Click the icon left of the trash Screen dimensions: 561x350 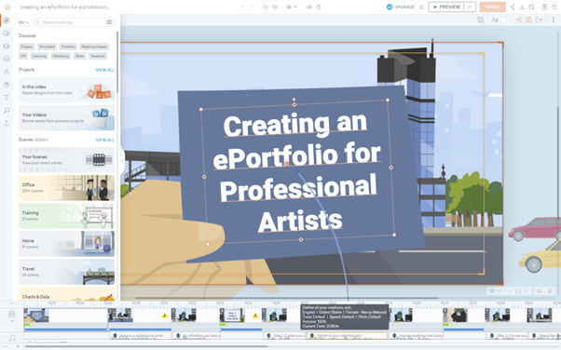pyautogui.click(x=309, y=7)
